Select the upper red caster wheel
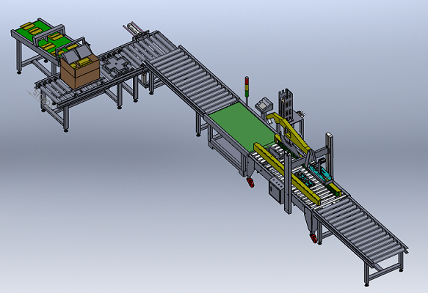This screenshot has height=293, width=428. coord(250,182)
